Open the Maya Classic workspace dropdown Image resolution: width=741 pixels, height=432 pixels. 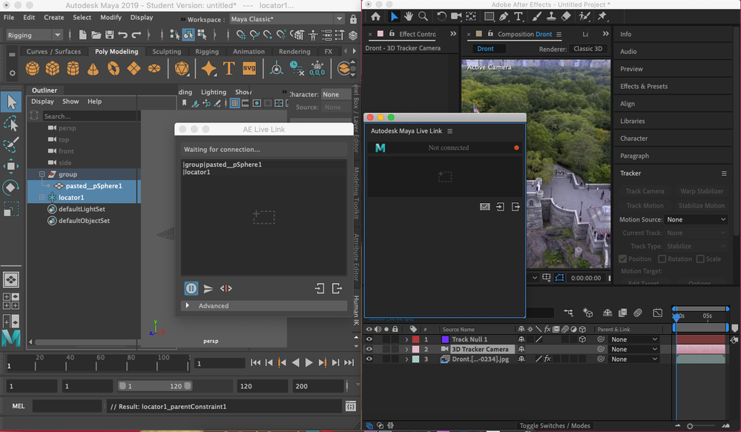click(x=287, y=19)
